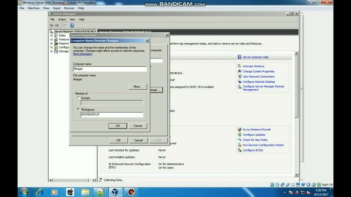Screen dimensions: 351x197
Task: Open the Server Manager Help menu
Action: point(82,20)
